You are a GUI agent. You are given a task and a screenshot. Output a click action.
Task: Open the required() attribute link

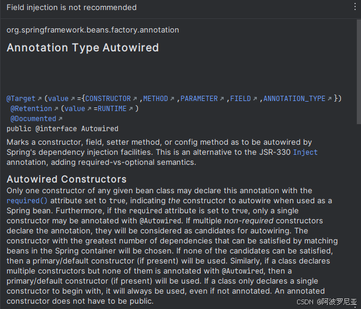point(27,201)
